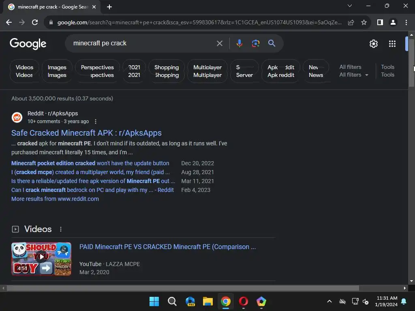Screen dimensions: 415x311
Task: Click the site lock icon in address bar
Action: point(51,23)
